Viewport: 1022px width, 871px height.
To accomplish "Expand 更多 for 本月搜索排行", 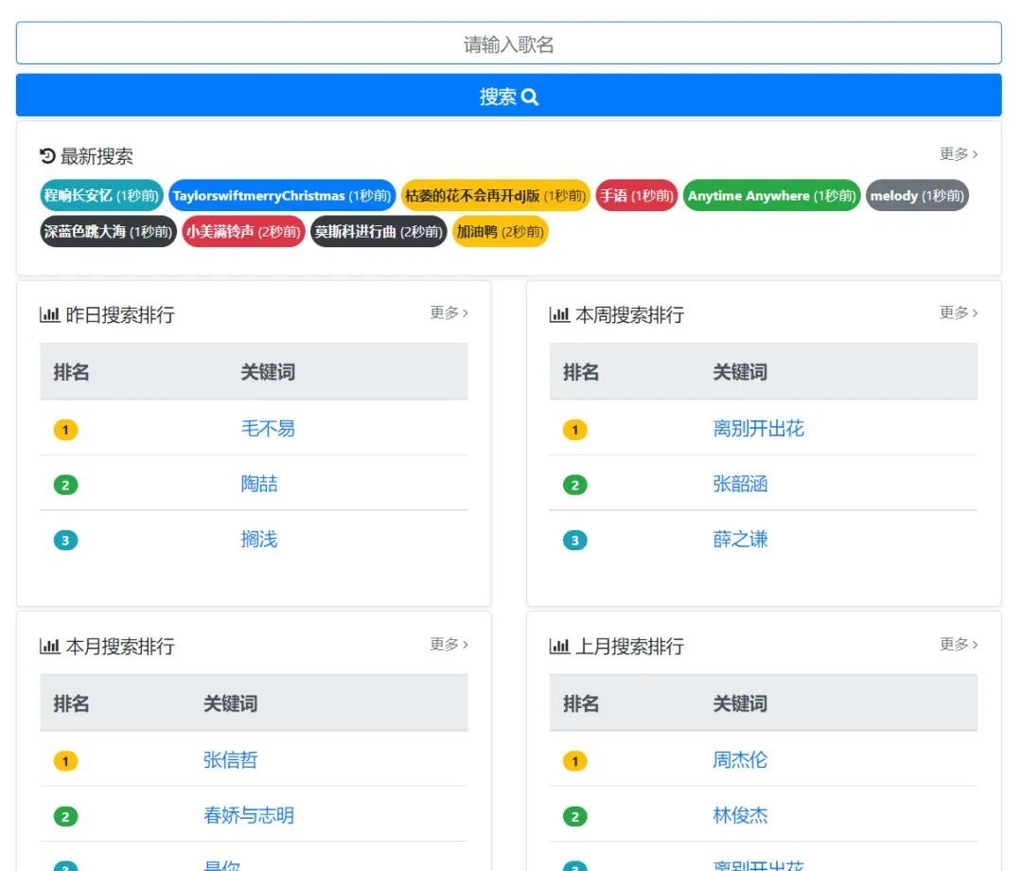I will [x=449, y=644].
